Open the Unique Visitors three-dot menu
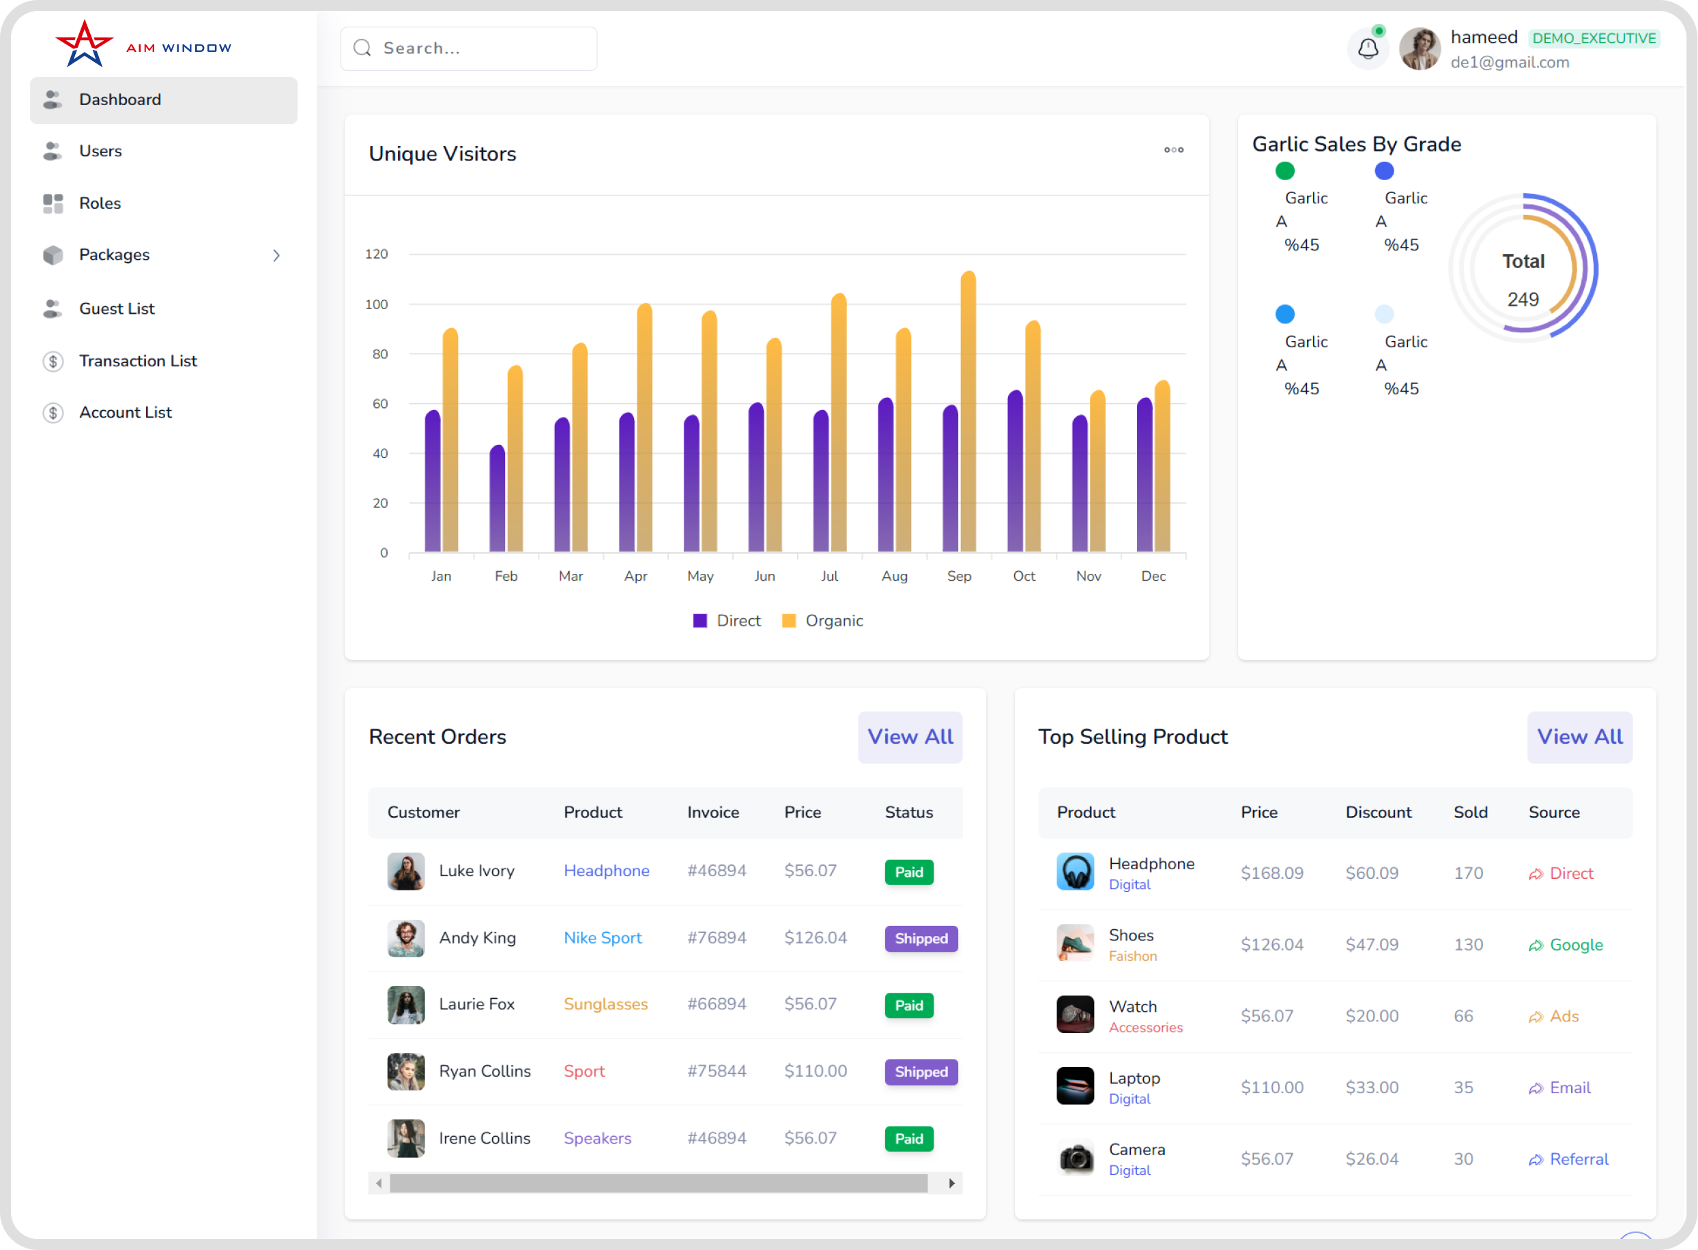Image resolution: width=1698 pixels, height=1250 pixels. coord(1174,150)
